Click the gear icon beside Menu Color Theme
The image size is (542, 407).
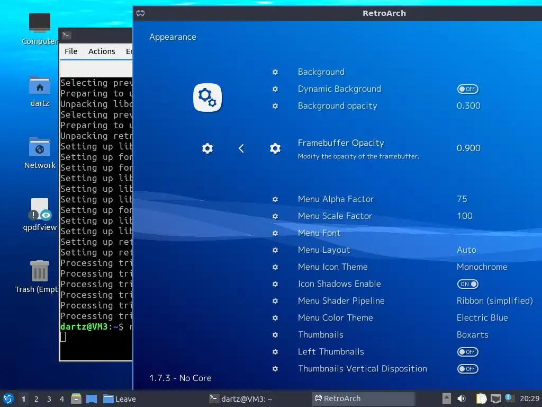[x=275, y=318]
